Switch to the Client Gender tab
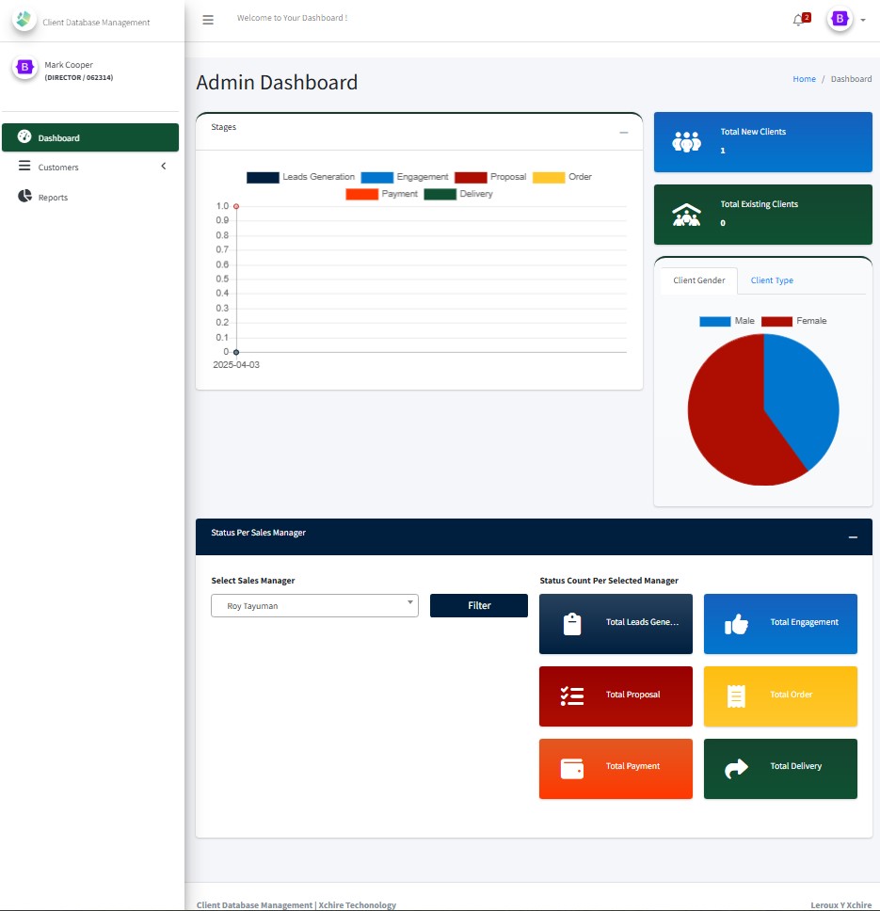The width and height of the screenshot is (880, 911). point(699,280)
